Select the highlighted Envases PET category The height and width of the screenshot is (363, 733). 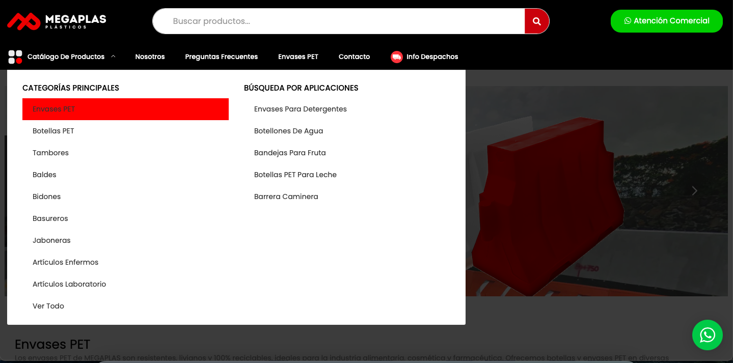coord(125,109)
